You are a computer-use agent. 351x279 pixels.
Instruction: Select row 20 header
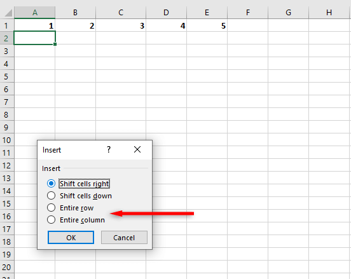click(7, 267)
